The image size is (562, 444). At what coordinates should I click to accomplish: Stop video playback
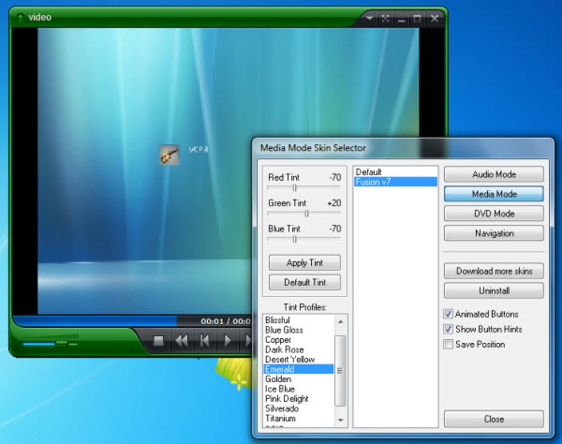159,340
